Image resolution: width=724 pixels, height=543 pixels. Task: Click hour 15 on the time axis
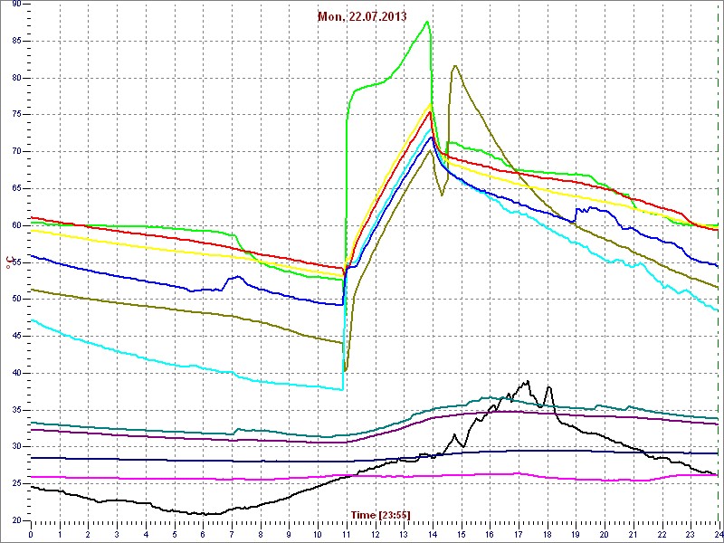461,534
